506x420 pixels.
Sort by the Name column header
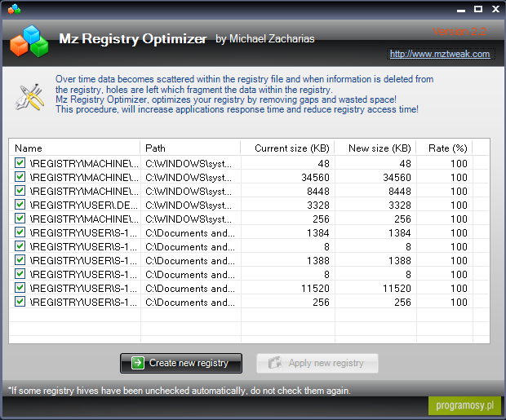tap(75, 148)
